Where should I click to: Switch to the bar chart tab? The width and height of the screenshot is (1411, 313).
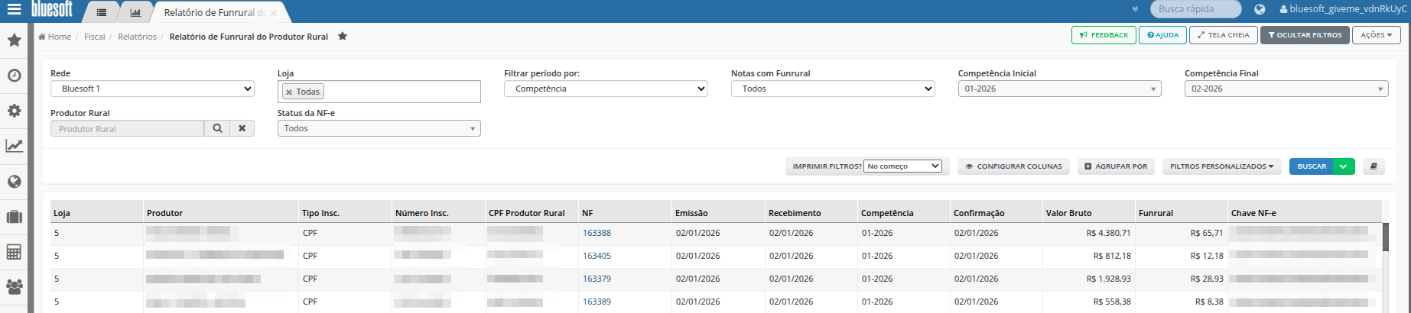pyautogui.click(x=135, y=12)
